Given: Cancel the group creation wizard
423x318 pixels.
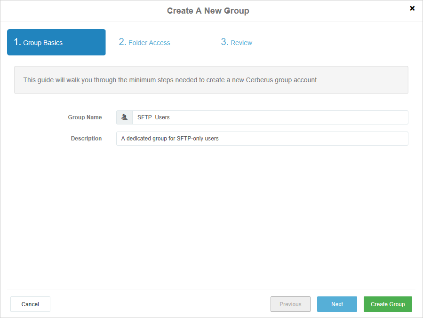Looking at the screenshot, I should [30, 304].
